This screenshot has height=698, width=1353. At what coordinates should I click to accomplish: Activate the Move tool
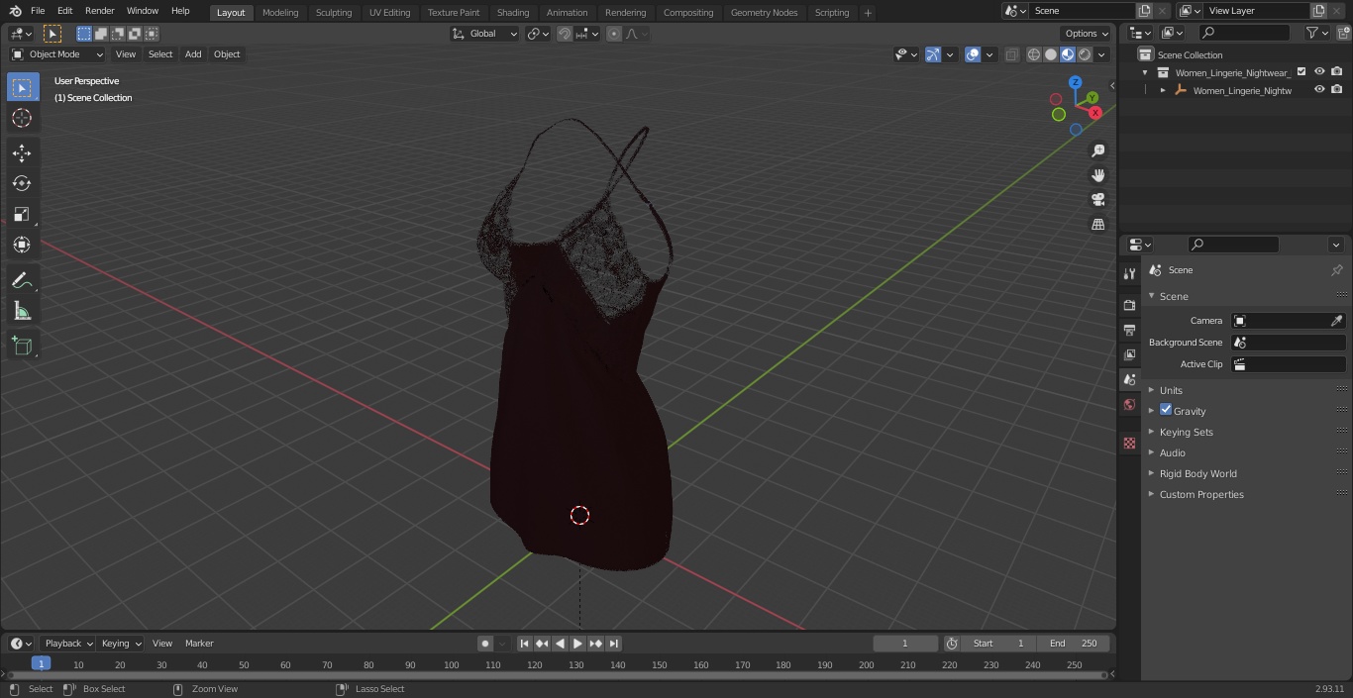click(x=22, y=152)
